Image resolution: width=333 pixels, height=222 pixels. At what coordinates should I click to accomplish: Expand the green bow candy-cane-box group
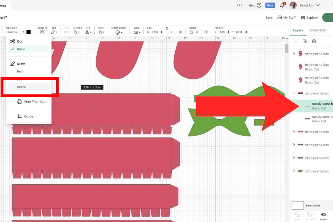click(294, 171)
